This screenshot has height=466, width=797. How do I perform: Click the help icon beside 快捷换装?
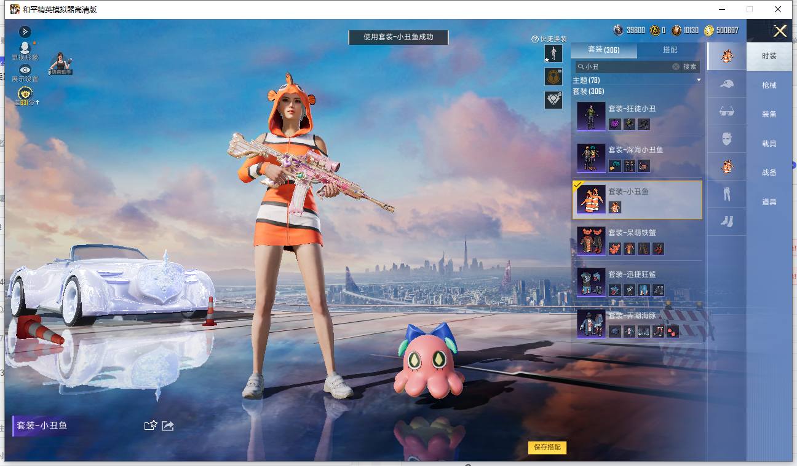click(x=535, y=39)
